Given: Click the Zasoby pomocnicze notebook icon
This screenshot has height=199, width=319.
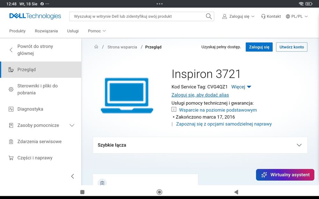Looking at the screenshot, I should click(11, 125).
